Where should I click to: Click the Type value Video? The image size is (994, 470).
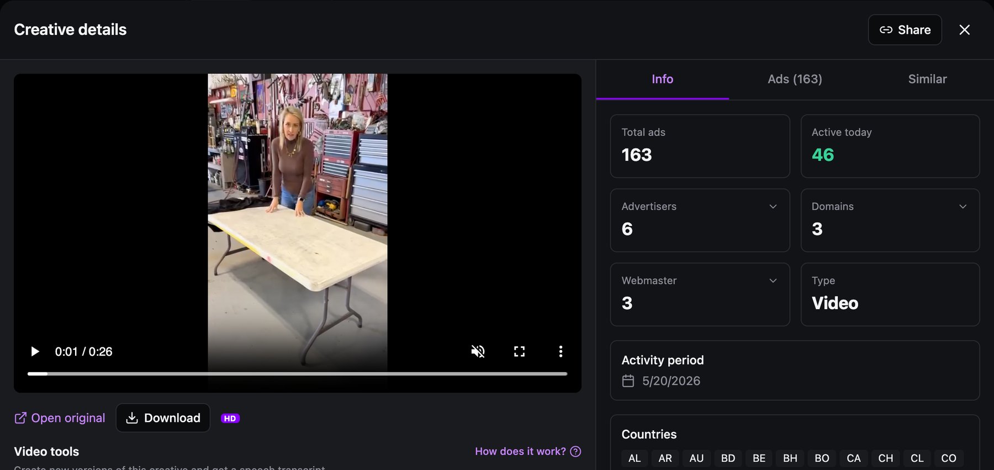pos(835,303)
